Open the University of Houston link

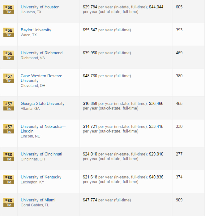coord(40,7)
